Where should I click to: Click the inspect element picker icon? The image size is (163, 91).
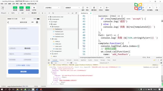(x=49, y=60)
